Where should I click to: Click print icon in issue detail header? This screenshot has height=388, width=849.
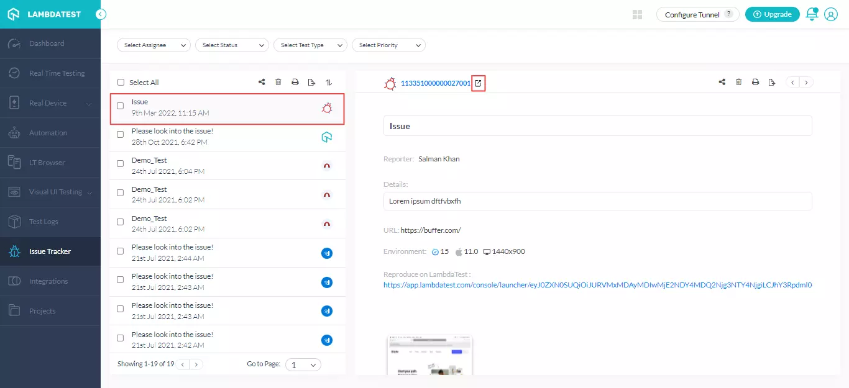tap(755, 82)
